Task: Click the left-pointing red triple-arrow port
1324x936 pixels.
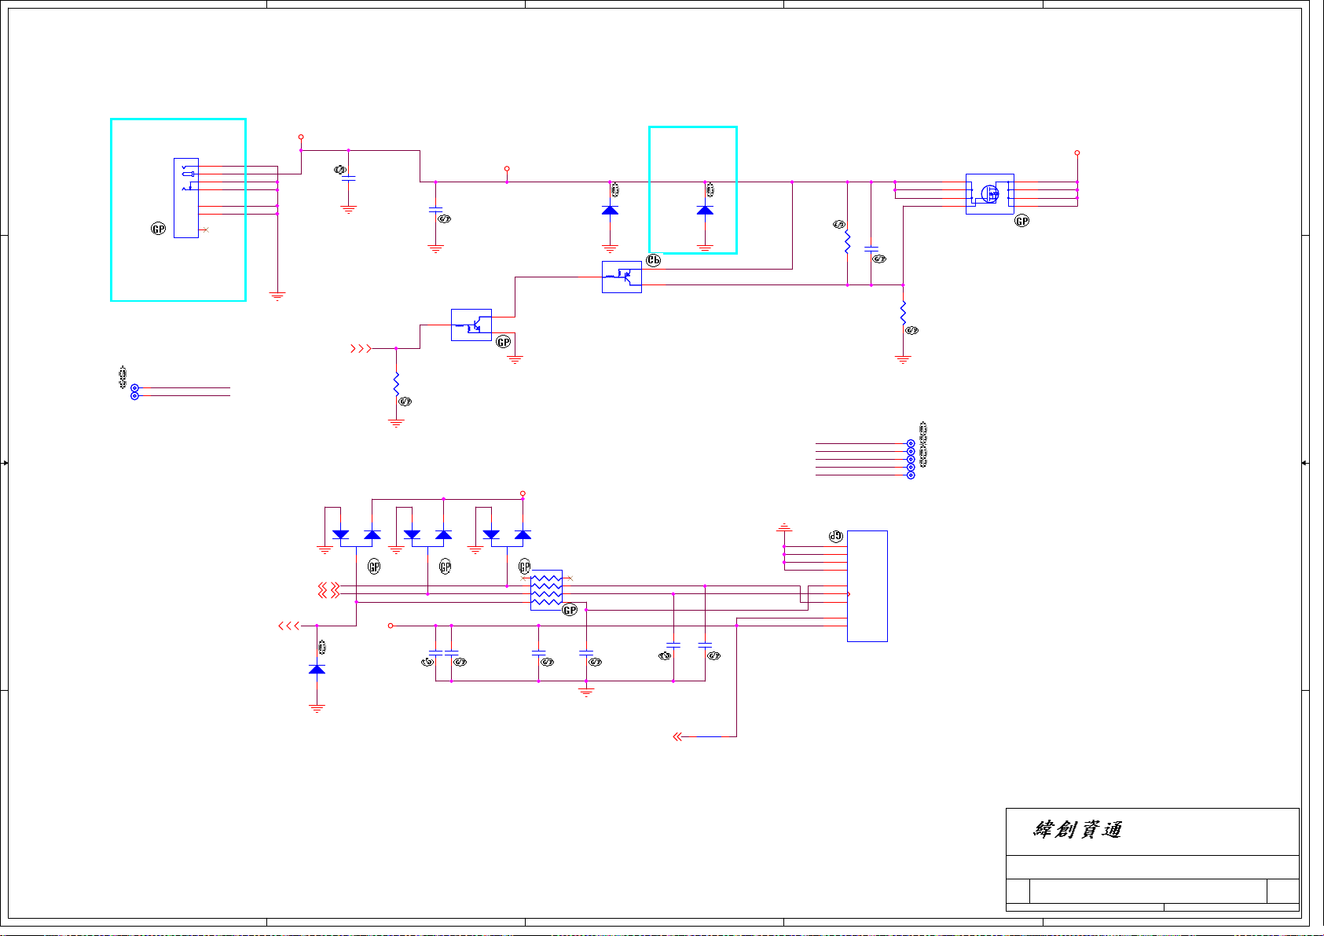Action: pos(289,626)
